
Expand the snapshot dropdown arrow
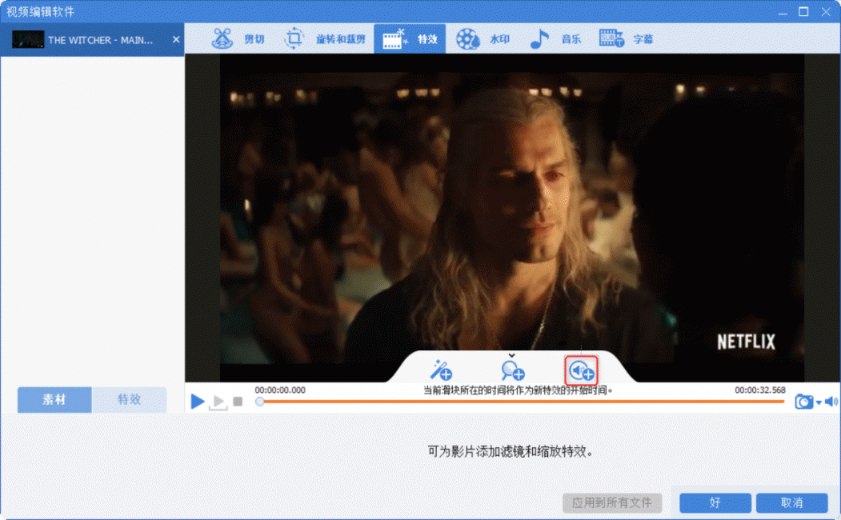tap(818, 402)
